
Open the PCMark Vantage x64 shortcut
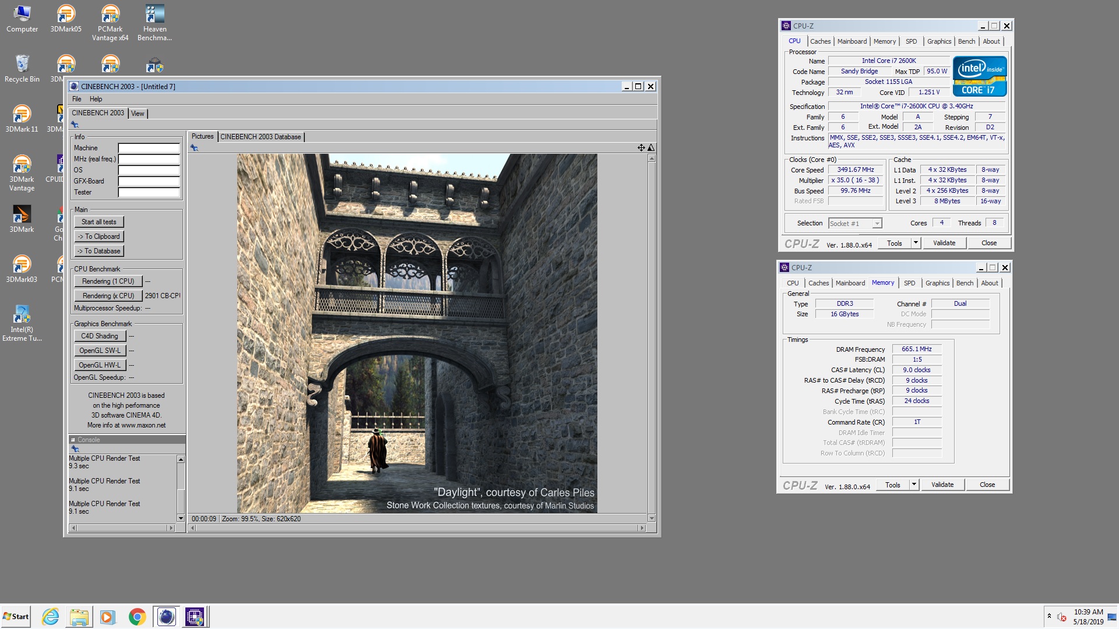110,23
